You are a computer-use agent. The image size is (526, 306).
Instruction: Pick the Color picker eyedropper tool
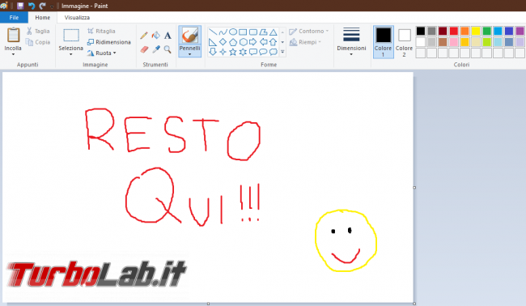click(x=156, y=49)
